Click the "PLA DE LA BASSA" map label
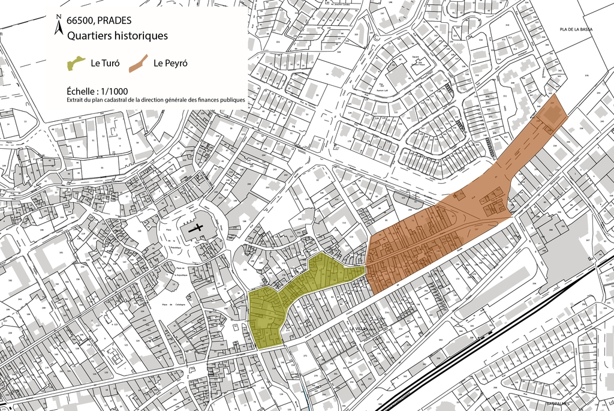Screen dimensions: 614x411 pos(576,29)
